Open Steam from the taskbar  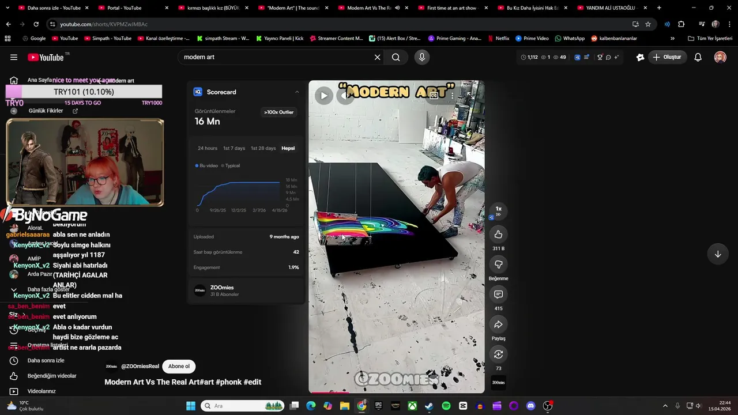[x=430, y=406]
